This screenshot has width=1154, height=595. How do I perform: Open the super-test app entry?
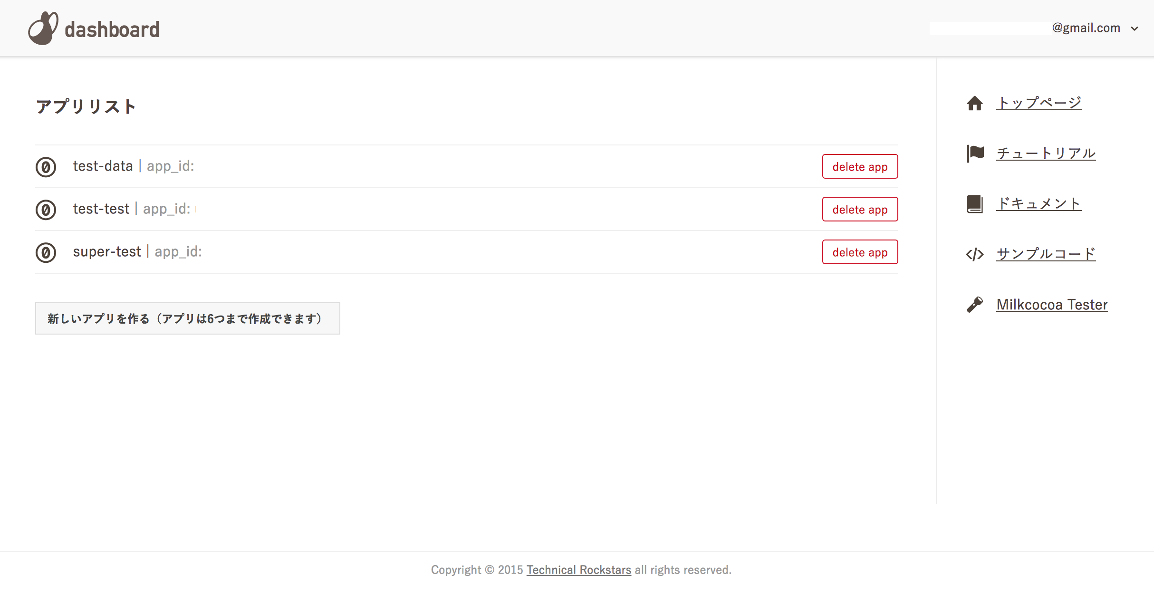click(x=107, y=251)
